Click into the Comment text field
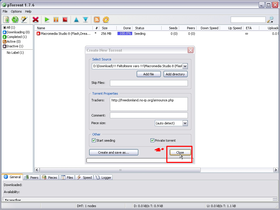Screen dimensions: 280x210 [x=149, y=115]
